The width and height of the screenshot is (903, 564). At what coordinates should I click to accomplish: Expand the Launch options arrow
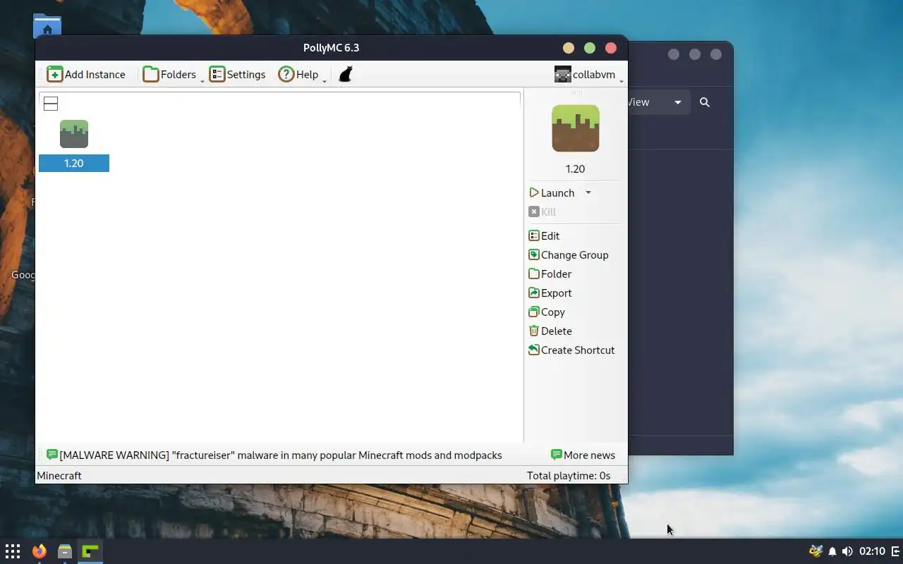(588, 192)
